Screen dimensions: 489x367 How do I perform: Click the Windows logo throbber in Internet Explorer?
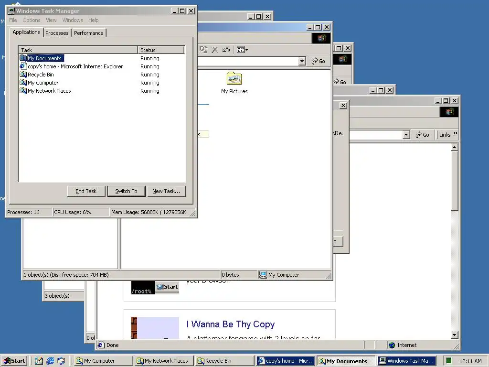click(449, 112)
